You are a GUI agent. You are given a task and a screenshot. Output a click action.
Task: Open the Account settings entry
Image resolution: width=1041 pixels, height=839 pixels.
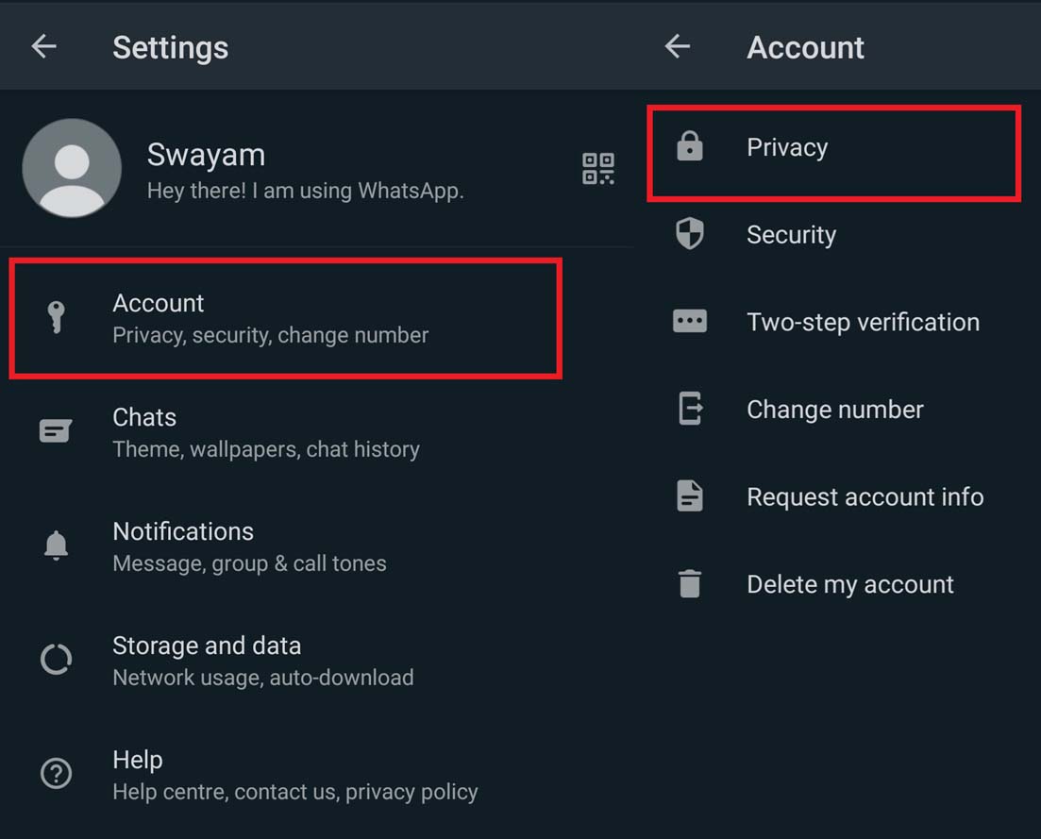(x=285, y=319)
